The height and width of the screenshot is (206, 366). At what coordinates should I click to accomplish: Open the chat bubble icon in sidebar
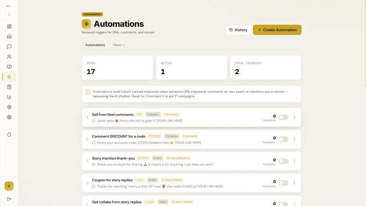[9, 47]
